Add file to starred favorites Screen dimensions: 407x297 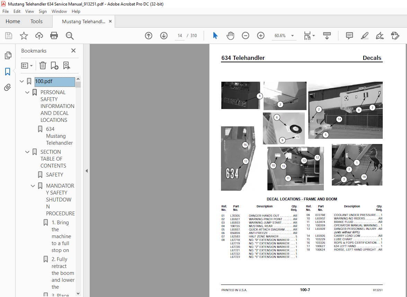pyautogui.click(x=24, y=36)
